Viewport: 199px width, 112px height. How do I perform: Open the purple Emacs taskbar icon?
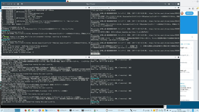tap(39, 110)
